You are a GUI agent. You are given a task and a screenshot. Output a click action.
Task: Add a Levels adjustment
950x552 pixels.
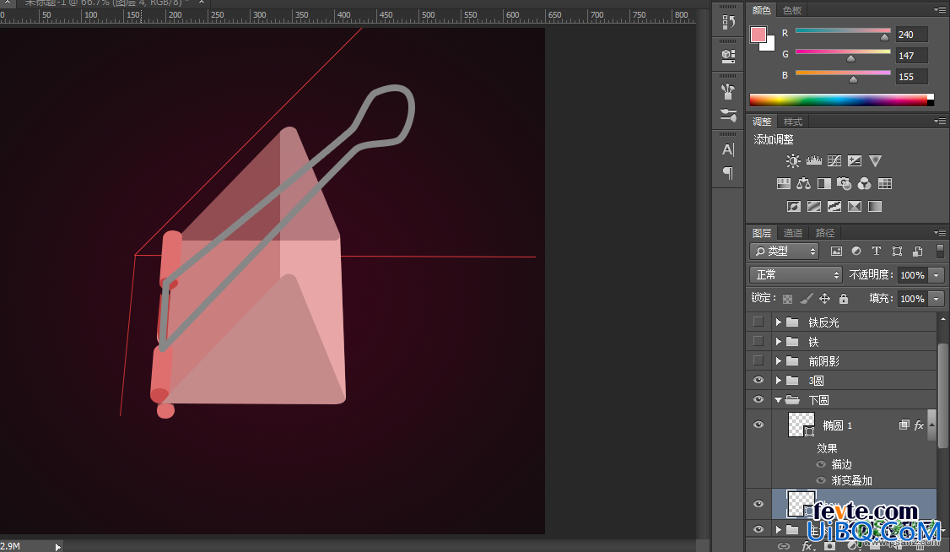point(813,160)
